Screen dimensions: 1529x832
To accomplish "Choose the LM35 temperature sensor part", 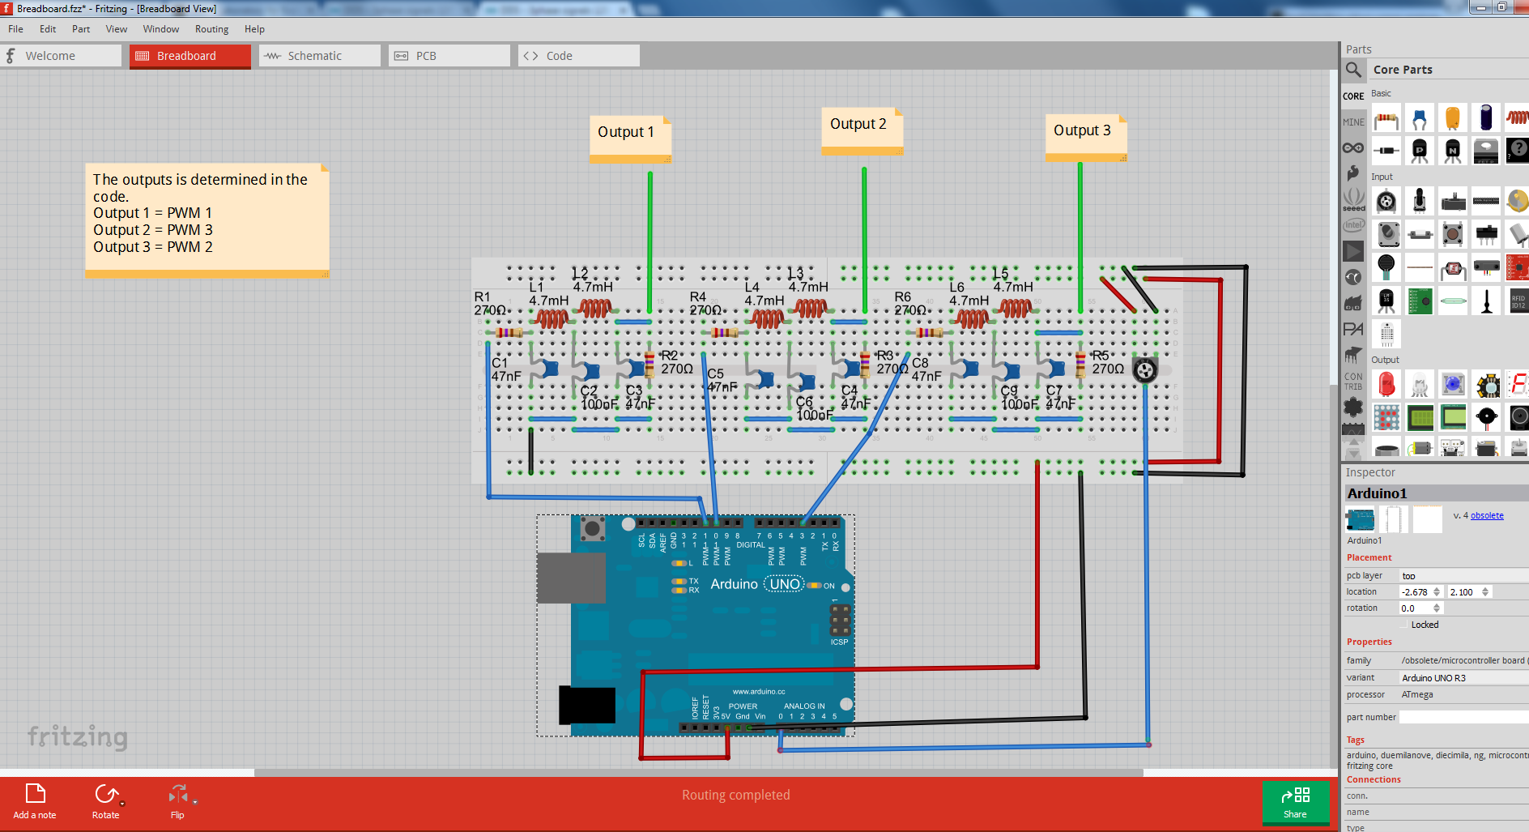I will click(1386, 301).
